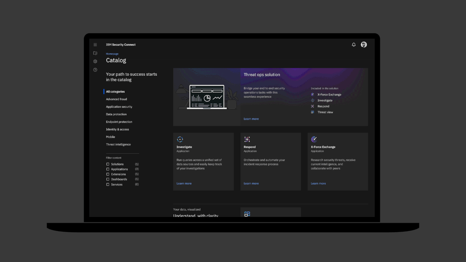Viewport: 466px width, 262px height.
Task: Click the Respond card title
Action: point(250,147)
